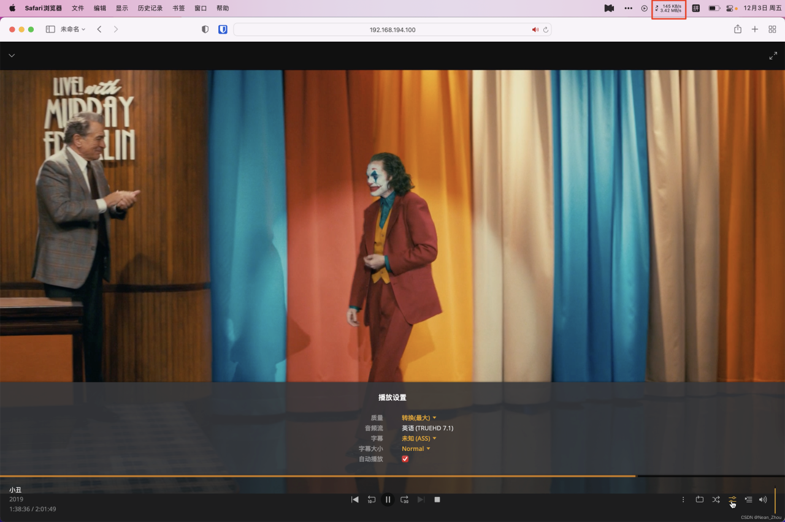785x522 pixels.
Task: Click the greyed-out next track button
Action: 421,499
